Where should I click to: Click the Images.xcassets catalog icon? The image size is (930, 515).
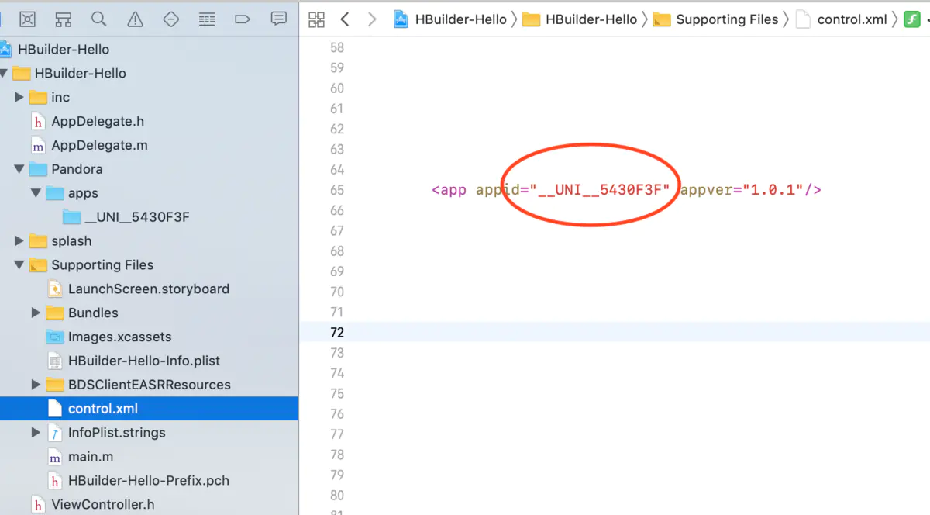tap(54, 337)
